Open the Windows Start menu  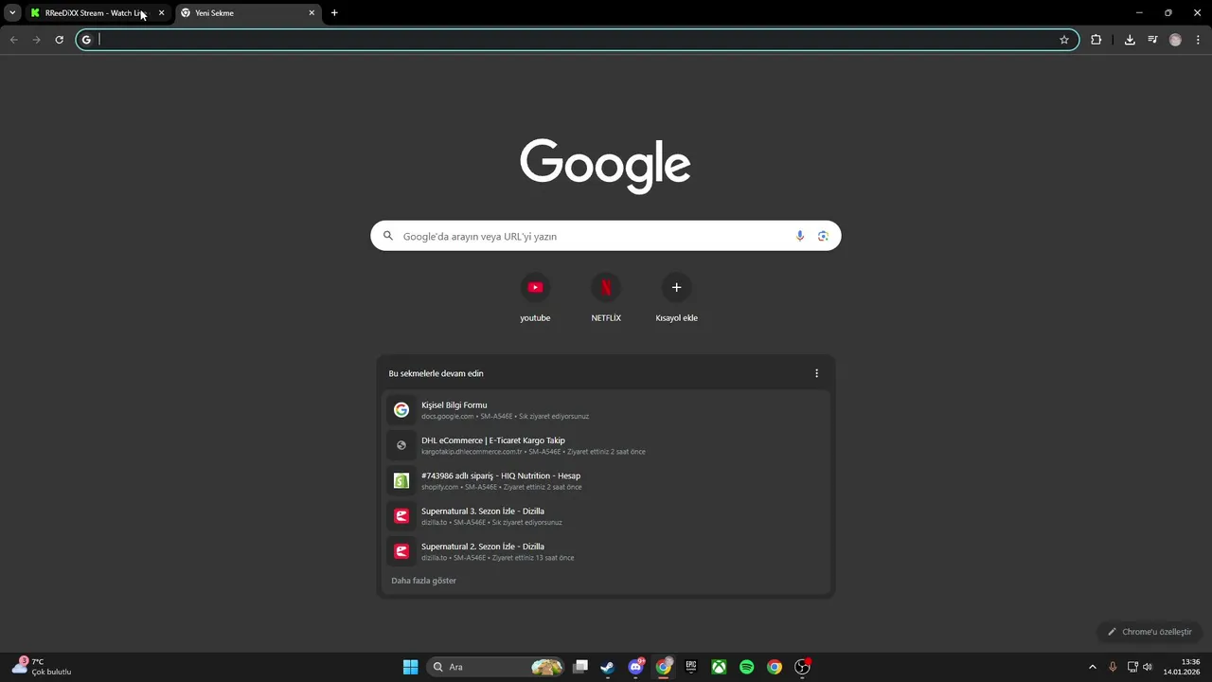click(x=410, y=667)
